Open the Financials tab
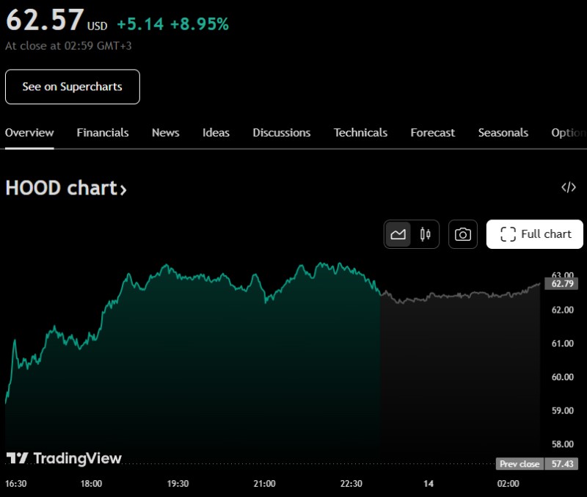This screenshot has height=497, width=587. 103,133
